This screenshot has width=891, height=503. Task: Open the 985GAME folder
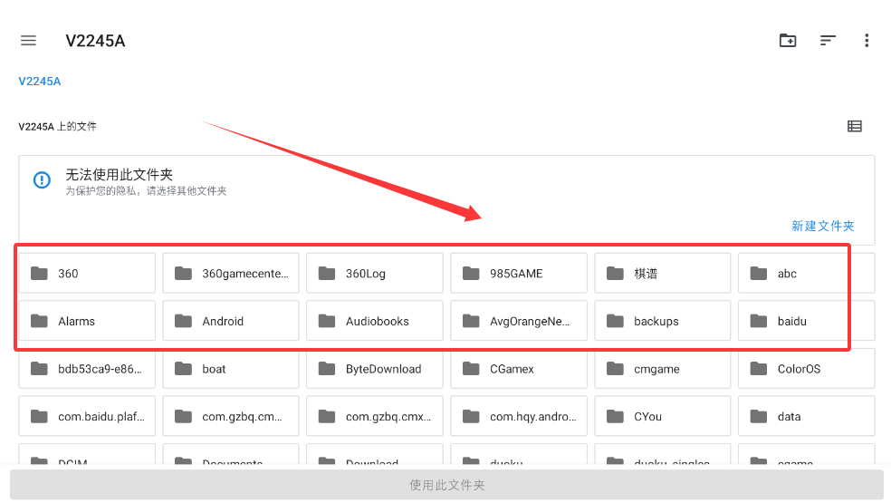tap(519, 274)
